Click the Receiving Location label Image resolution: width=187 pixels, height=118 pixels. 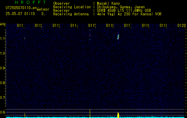point(72,7)
